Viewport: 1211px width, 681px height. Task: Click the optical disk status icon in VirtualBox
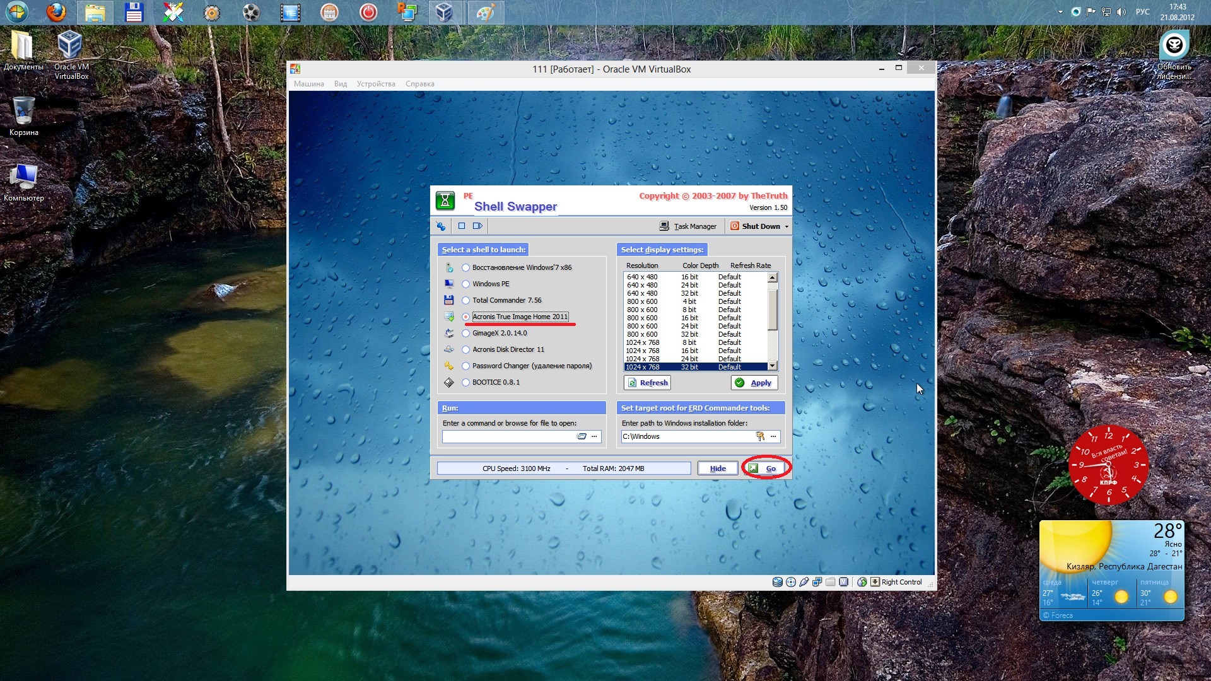point(791,582)
